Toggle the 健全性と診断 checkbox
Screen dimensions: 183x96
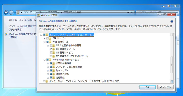click(x=51, y=74)
